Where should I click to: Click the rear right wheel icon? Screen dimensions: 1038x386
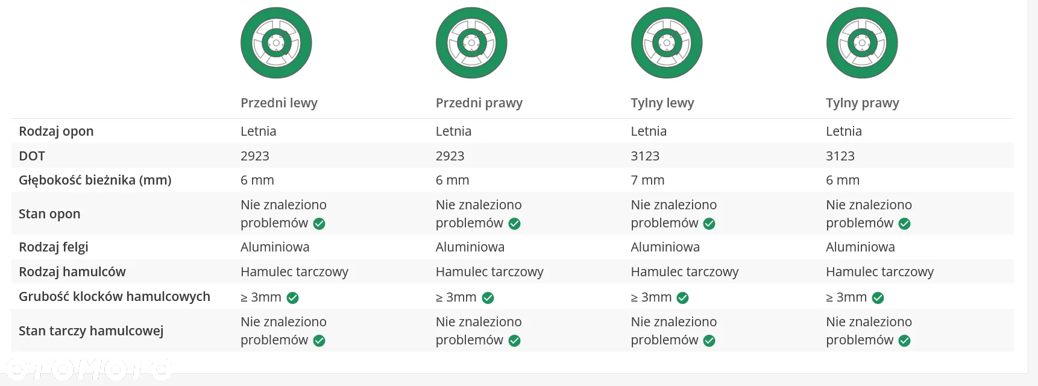click(x=862, y=43)
